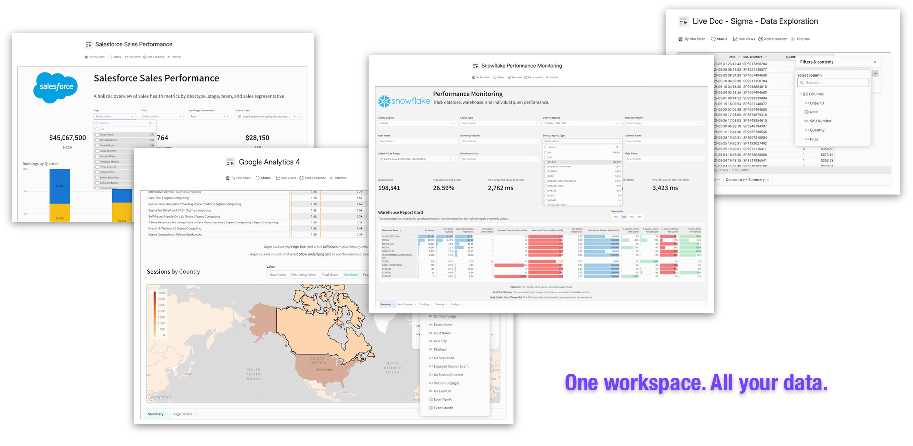Check the All checkbox in Query Type list
This screenshot has height=446, width=913.
point(546,153)
